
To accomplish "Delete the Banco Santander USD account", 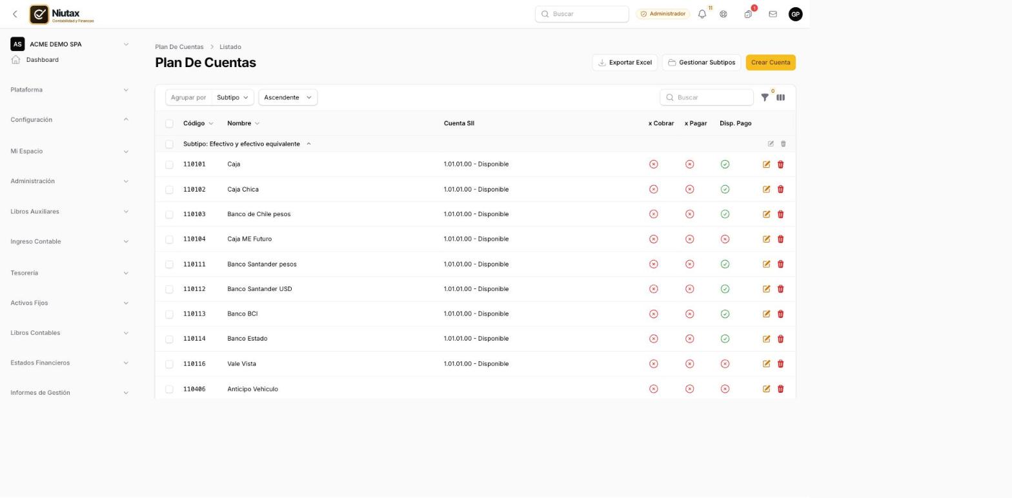I will (780, 289).
